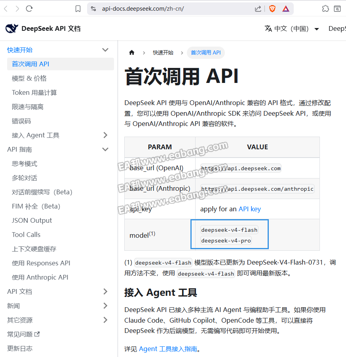
Task: Open 错误码 sidebar page
Action: pyautogui.click(x=21, y=121)
